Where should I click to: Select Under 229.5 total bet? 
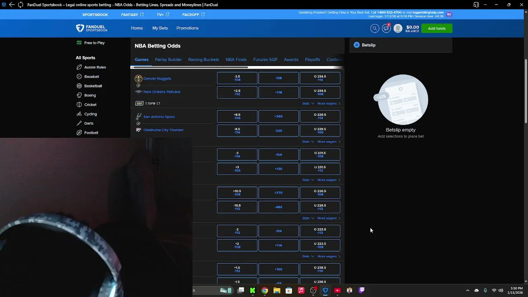click(x=320, y=130)
